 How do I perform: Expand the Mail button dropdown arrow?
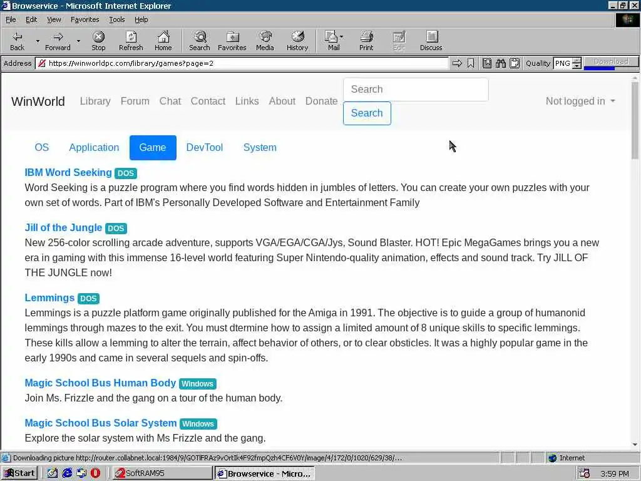[342, 37]
